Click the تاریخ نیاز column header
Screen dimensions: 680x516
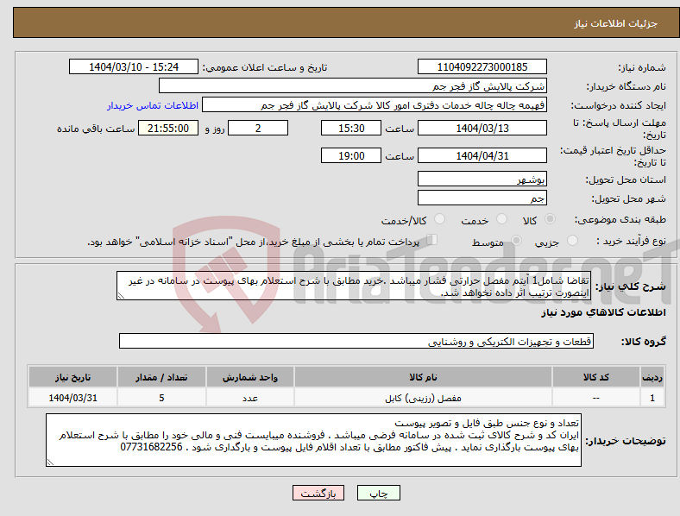[72, 377]
